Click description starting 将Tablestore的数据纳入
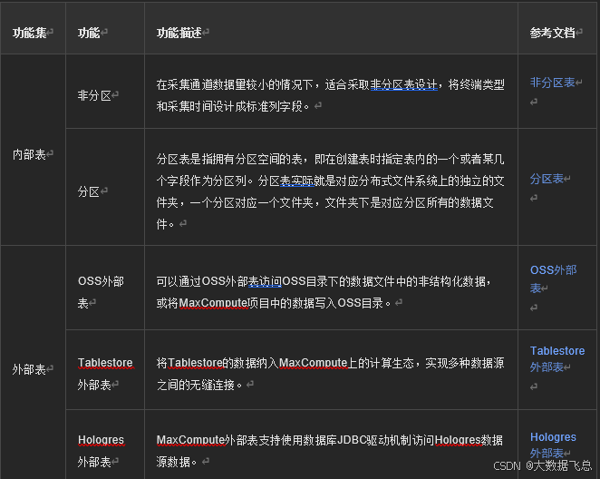The image size is (600, 479). point(330,374)
